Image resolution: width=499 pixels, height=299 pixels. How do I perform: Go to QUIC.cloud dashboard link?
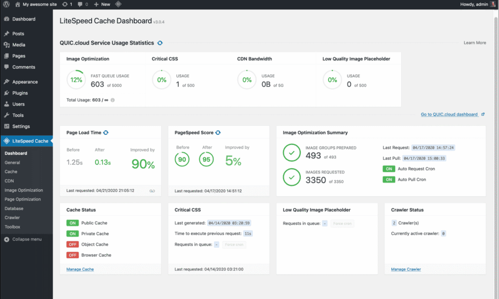(449, 115)
